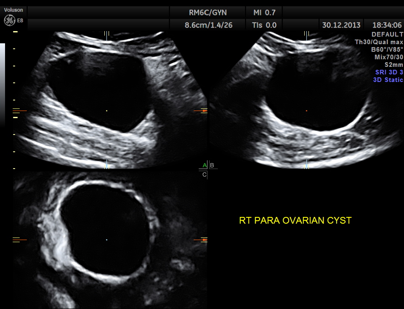Image resolution: width=404 pixels, height=309 pixels.
Task: Select the green A plane label
Action: (205, 165)
